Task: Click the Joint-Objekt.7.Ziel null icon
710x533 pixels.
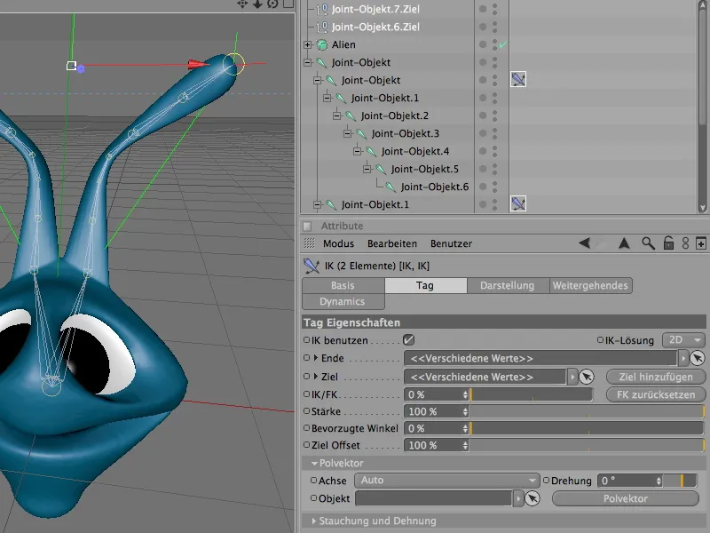Action: click(321, 9)
